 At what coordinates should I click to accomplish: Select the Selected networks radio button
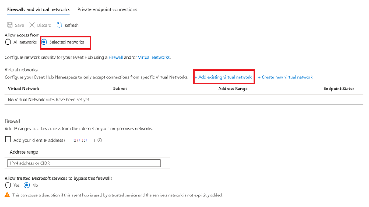coord(44,42)
